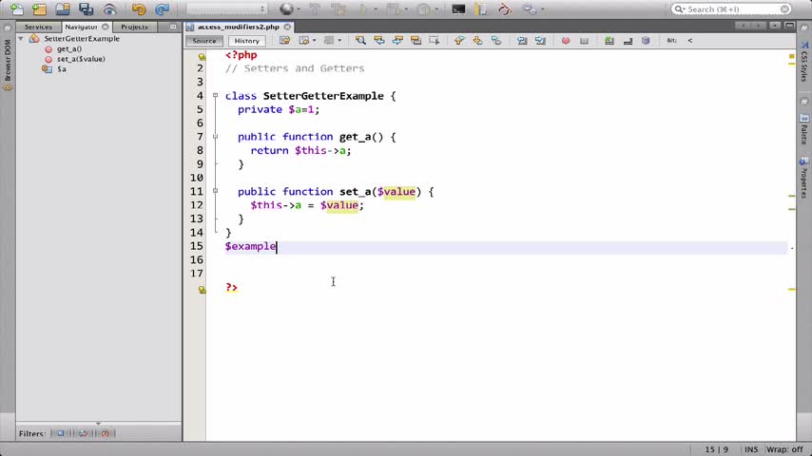This screenshot has height=456, width=812.
Task: Open the Browser DOM side panel
Action: point(8,65)
